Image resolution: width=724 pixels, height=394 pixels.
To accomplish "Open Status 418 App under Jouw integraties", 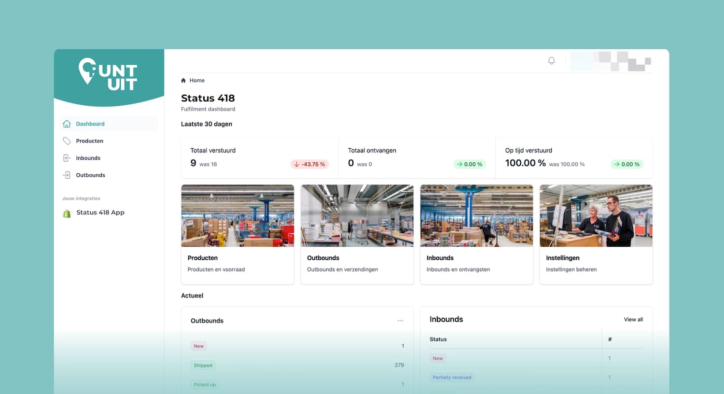I will point(100,212).
